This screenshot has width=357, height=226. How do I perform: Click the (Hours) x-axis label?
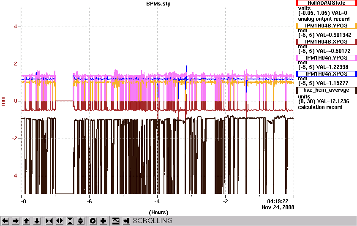pos(158,212)
